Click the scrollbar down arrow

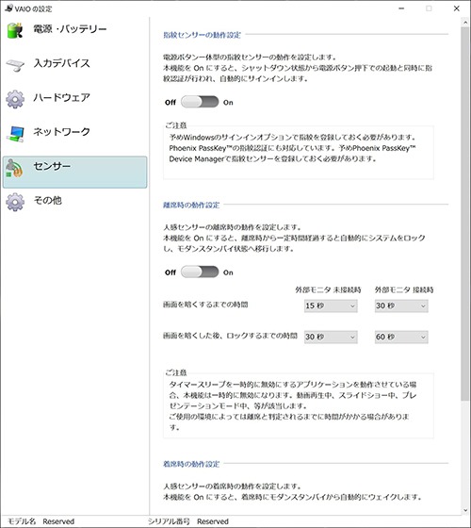pos(465,510)
